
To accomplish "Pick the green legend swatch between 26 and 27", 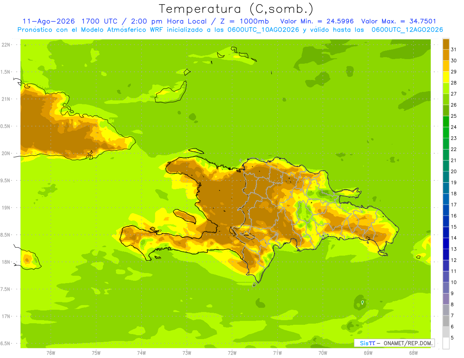I will coord(446,99).
